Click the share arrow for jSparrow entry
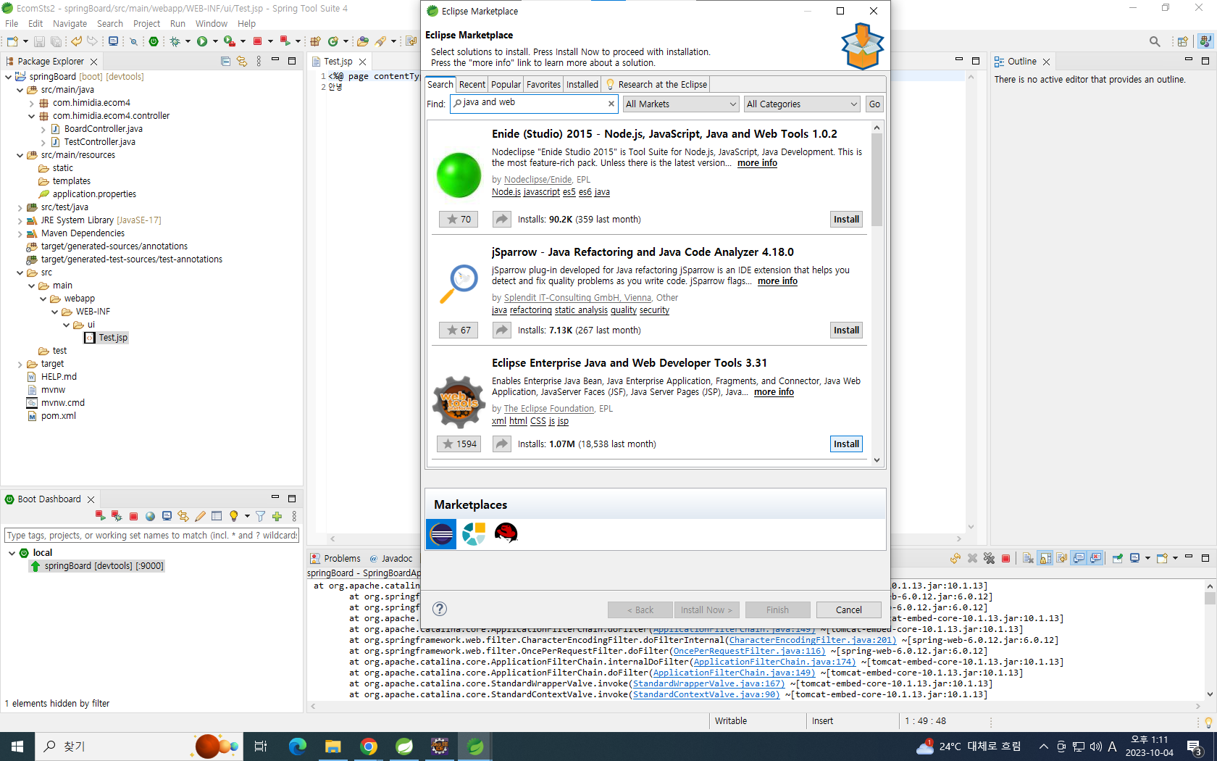Image resolution: width=1217 pixels, height=761 pixels. coord(502,330)
